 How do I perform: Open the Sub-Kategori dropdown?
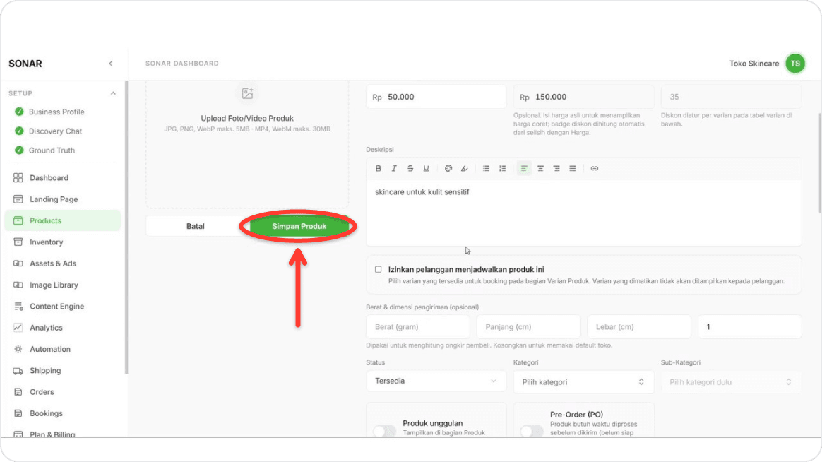tap(731, 381)
